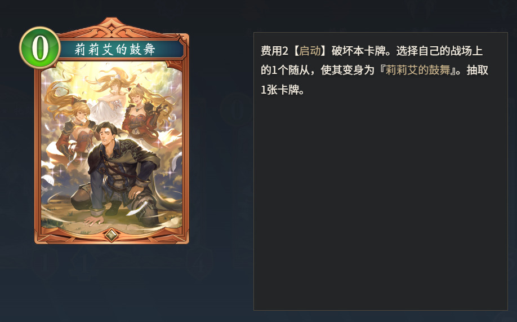Viewport: 517px width, 322px height.
Task: Click the green cost 0 orb
Action: 40,47
